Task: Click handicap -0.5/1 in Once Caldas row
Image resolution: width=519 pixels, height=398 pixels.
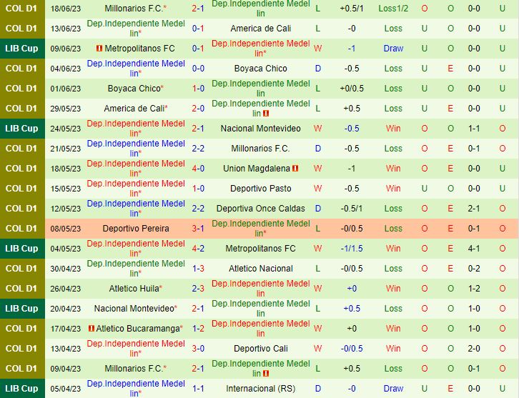Action: tap(352, 209)
